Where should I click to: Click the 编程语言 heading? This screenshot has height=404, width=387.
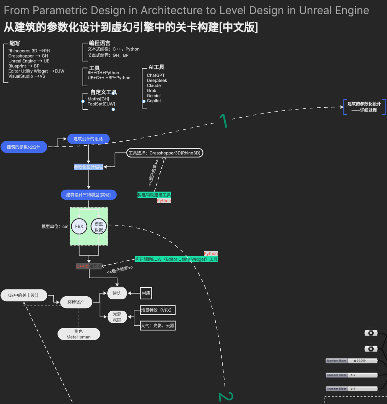(x=99, y=43)
